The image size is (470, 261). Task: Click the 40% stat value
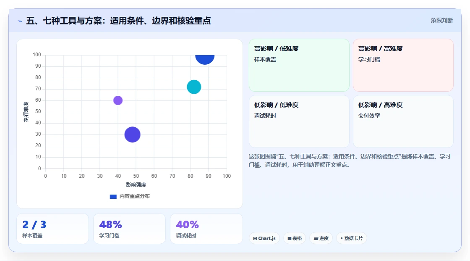pyautogui.click(x=187, y=225)
